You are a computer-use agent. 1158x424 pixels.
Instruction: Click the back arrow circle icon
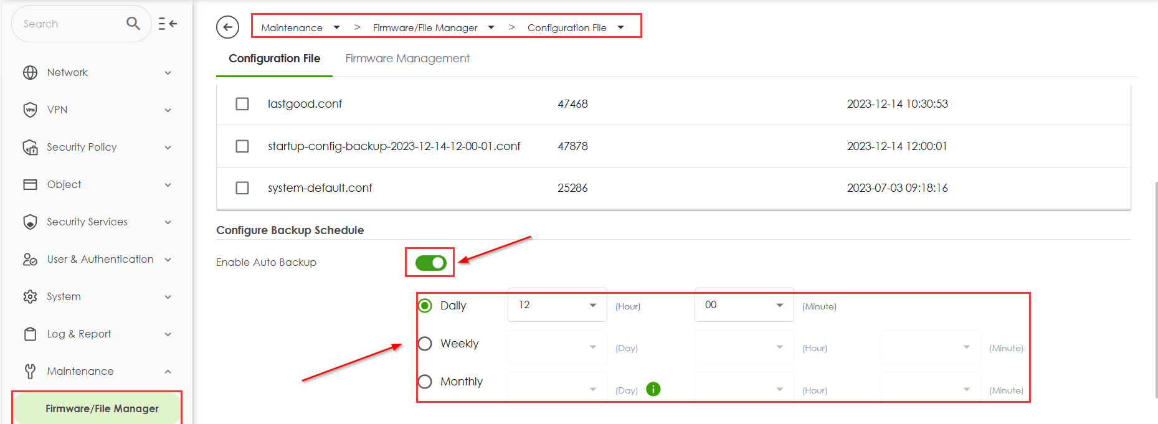click(227, 27)
